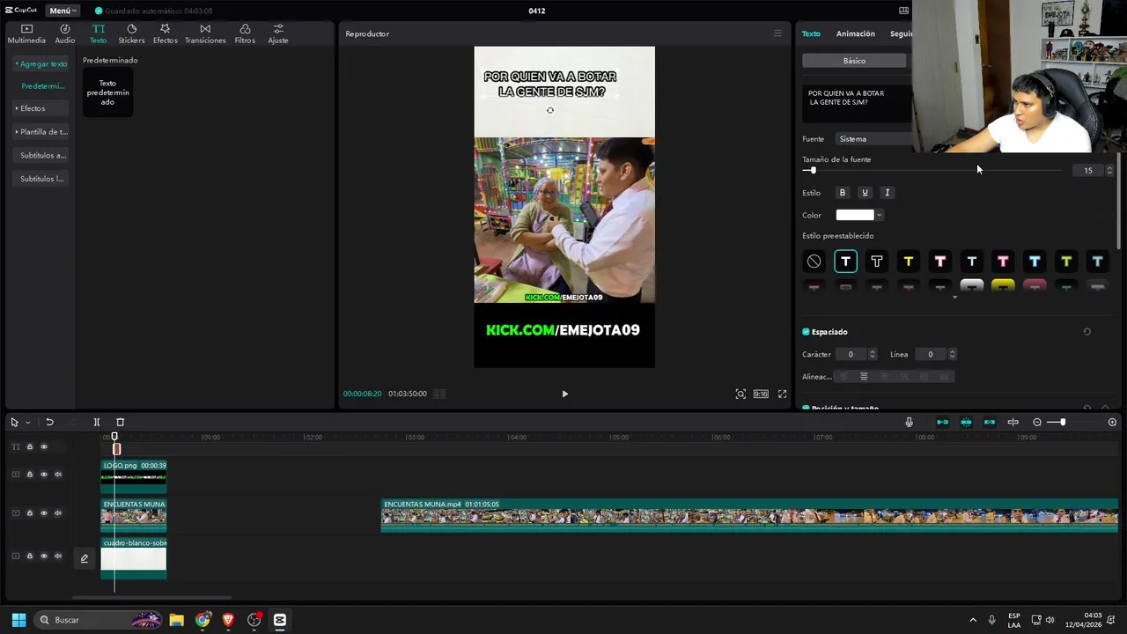This screenshot has height=634, width=1127.
Task: Select the long ENCUENTAS MUNA.mp4 clip
Action: [x=749, y=515]
